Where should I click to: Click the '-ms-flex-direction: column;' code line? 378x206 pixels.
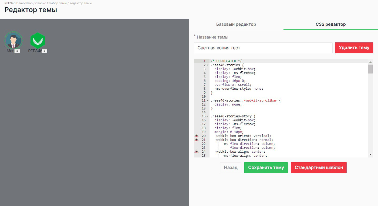click(249, 144)
